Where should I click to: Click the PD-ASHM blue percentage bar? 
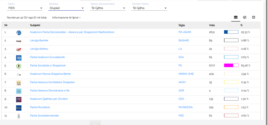tap(231, 32)
